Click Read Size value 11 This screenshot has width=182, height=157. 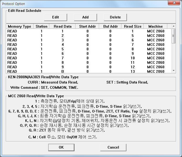[132, 62]
